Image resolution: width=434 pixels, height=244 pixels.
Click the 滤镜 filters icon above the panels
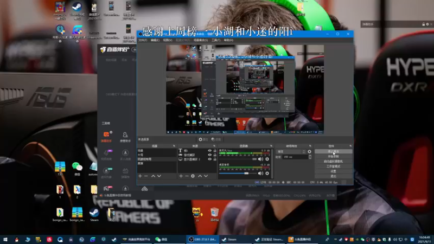pyautogui.click(x=216, y=139)
